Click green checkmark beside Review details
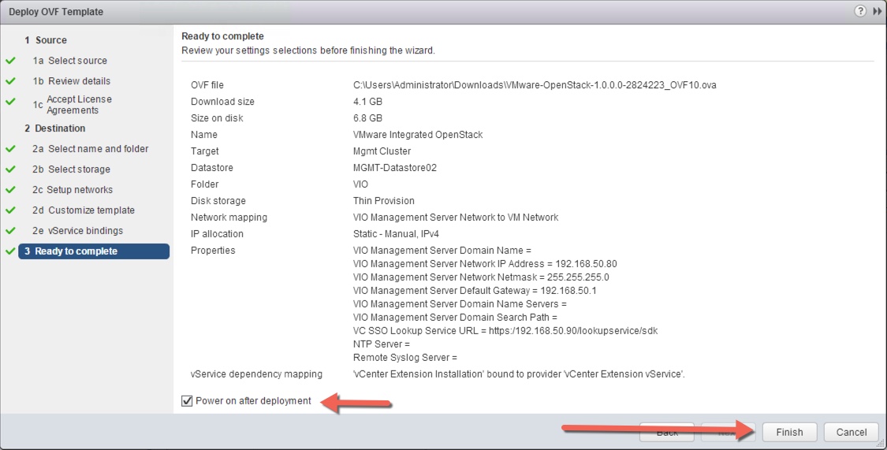This screenshot has width=887, height=450. (10, 81)
